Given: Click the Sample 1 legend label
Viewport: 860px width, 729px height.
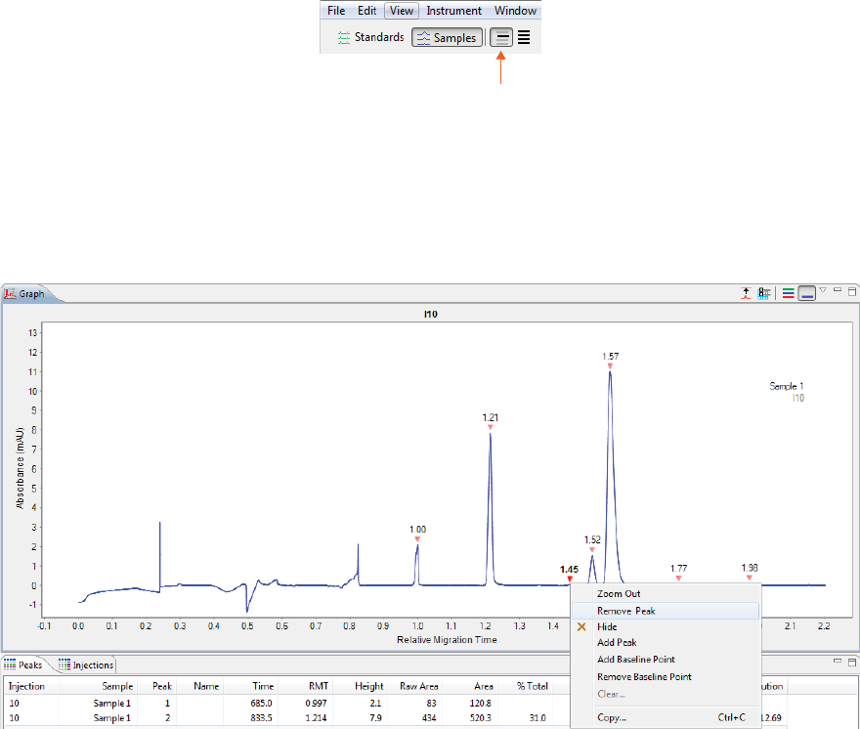Looking at the screenshot, I should click(786, 386).
